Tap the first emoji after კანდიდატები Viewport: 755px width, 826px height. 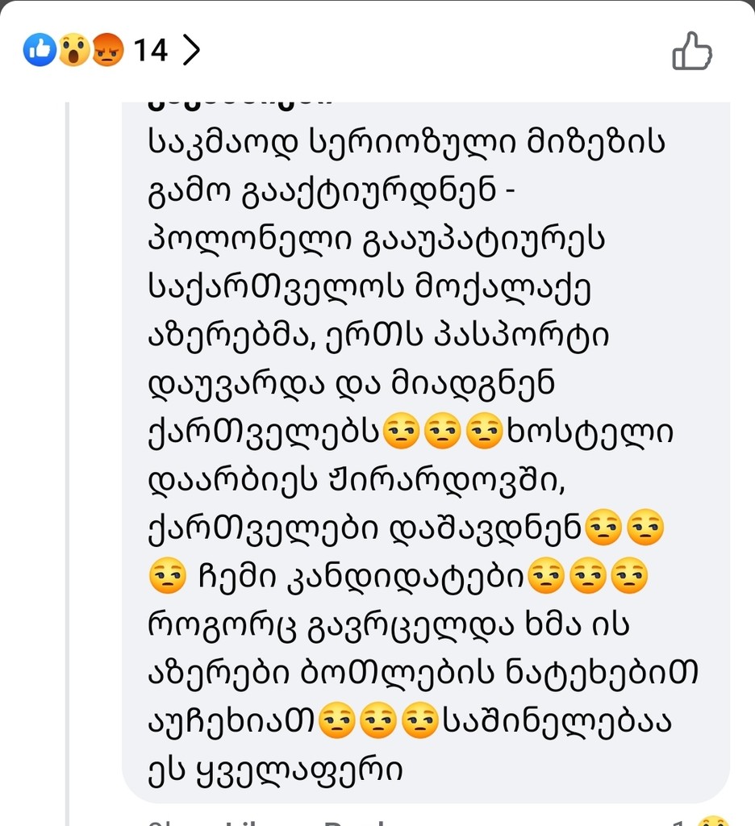[x=544, y=578]
